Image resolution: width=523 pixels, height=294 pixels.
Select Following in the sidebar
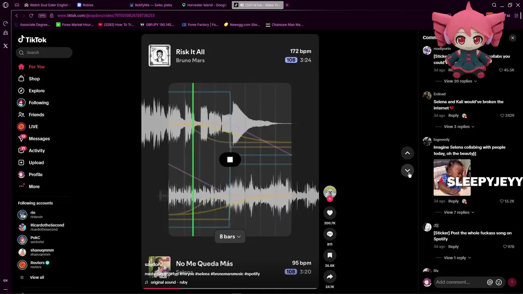pyautogui.click(x=38, y=103)
